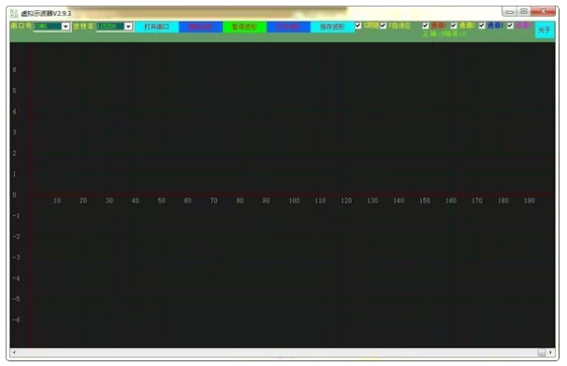Toggle the blue channel 3 checkbox
This screenshot has height=366, width=567.
(482, 25)
